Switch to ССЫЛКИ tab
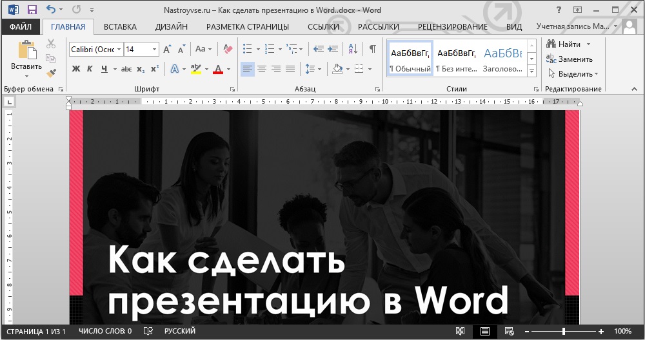This screenshot has height=340, width=645. pyautogui.click(x=323, y=26)
